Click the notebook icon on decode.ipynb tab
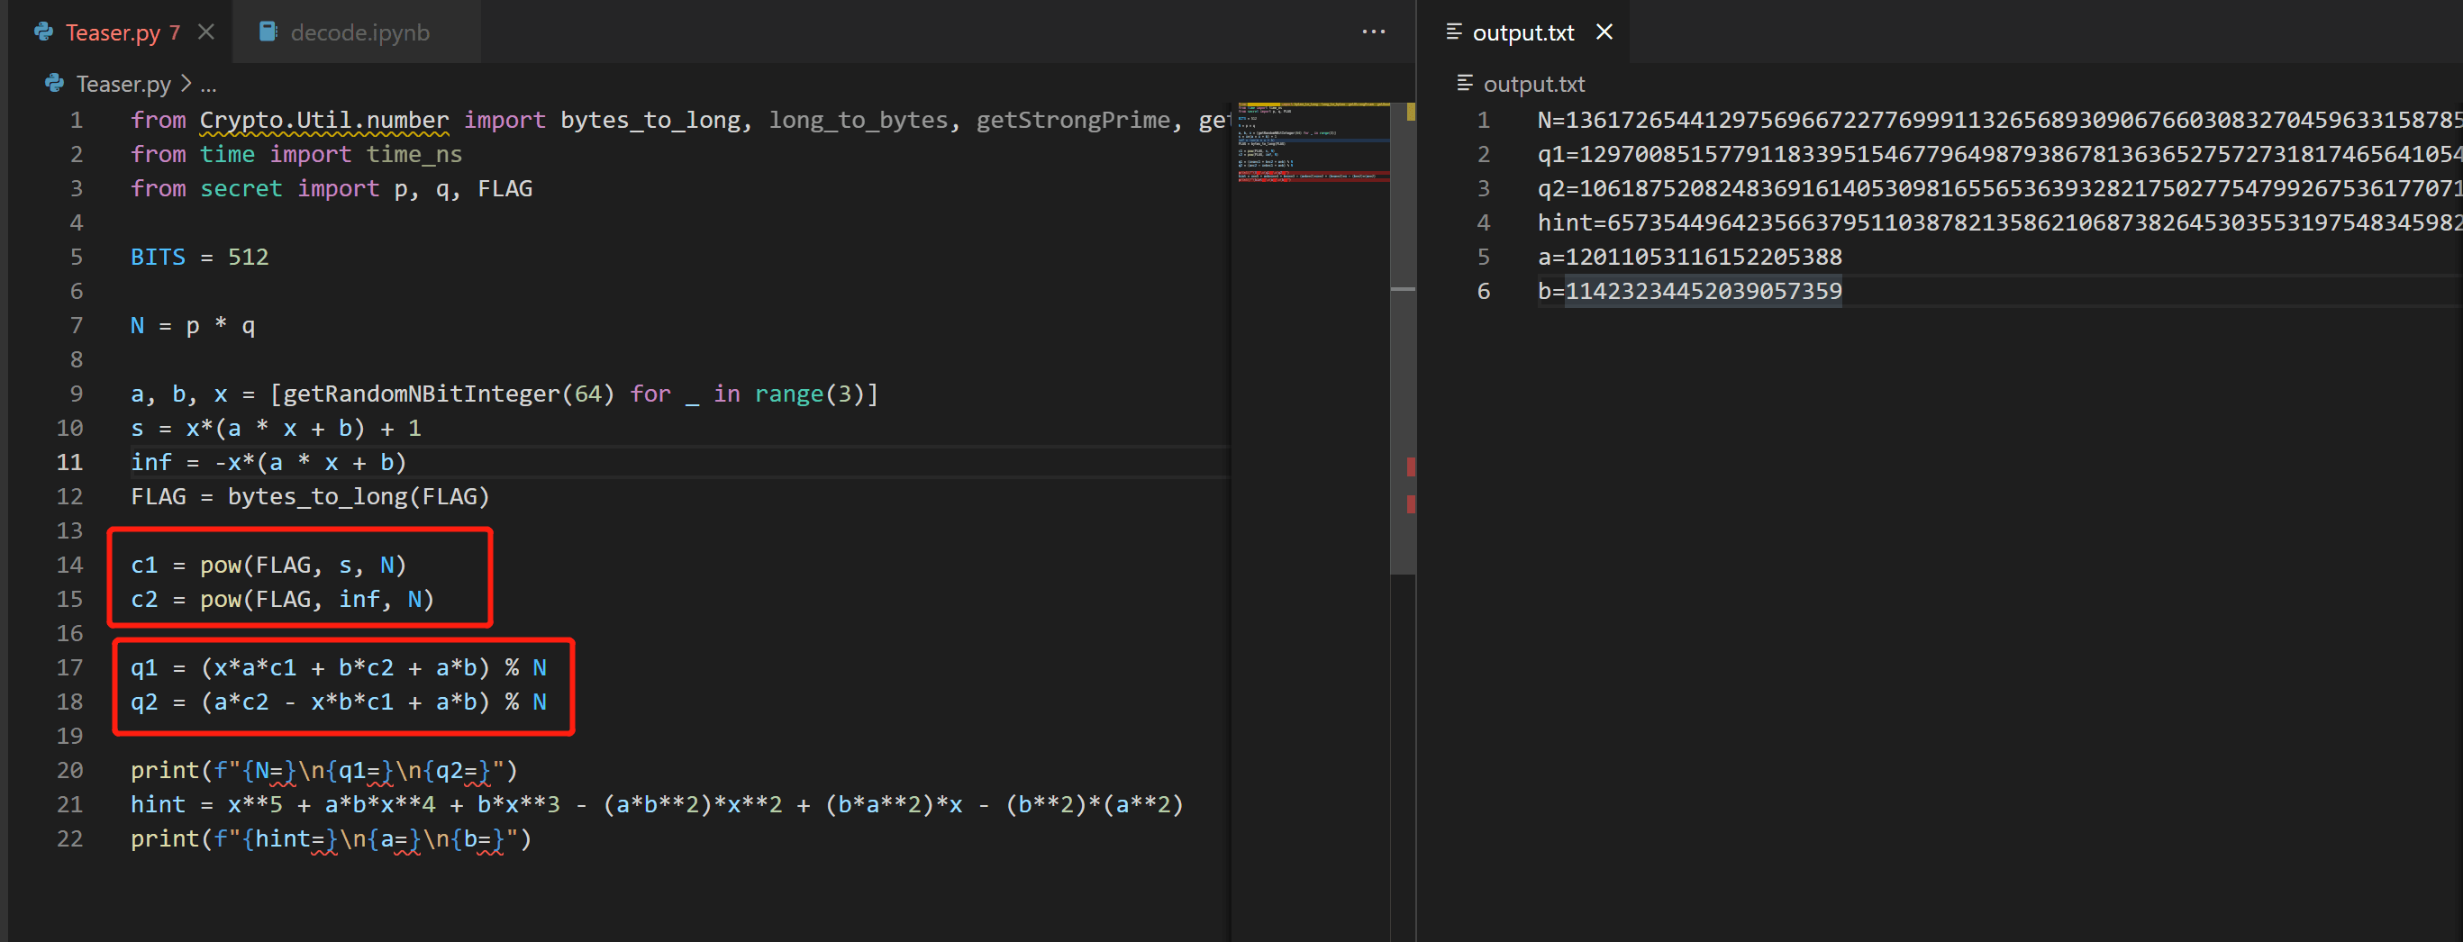The width and height of the screenshot is (2463, 942). click(268, 32)
